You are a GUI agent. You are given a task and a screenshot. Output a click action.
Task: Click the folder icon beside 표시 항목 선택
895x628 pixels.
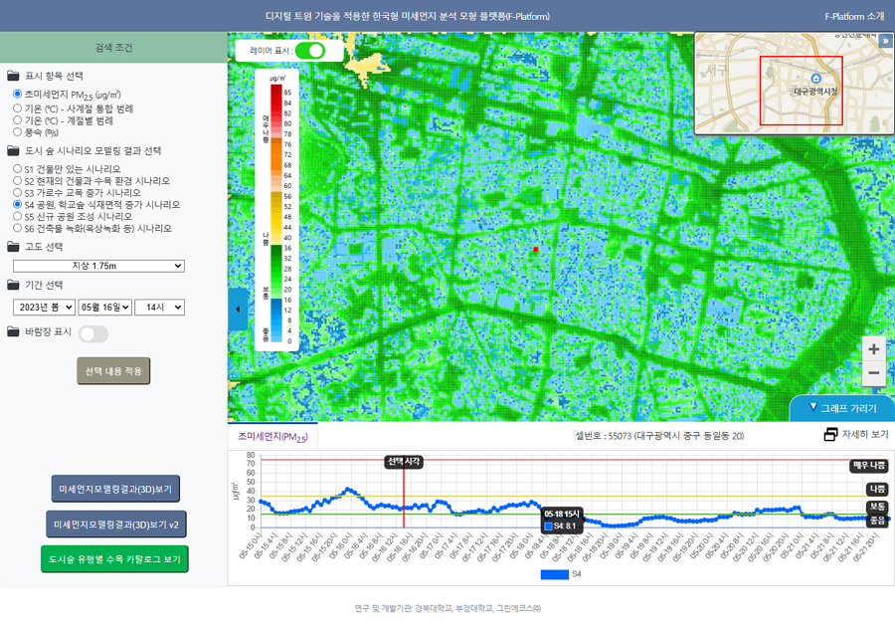click(13, 76)
